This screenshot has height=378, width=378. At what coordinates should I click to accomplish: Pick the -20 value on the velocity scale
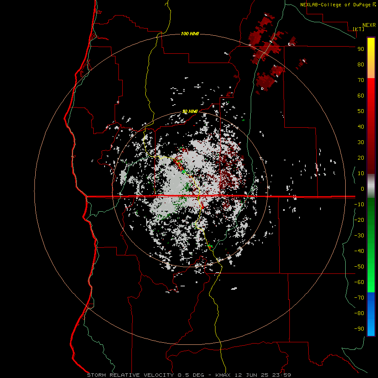tap(359, 220)
